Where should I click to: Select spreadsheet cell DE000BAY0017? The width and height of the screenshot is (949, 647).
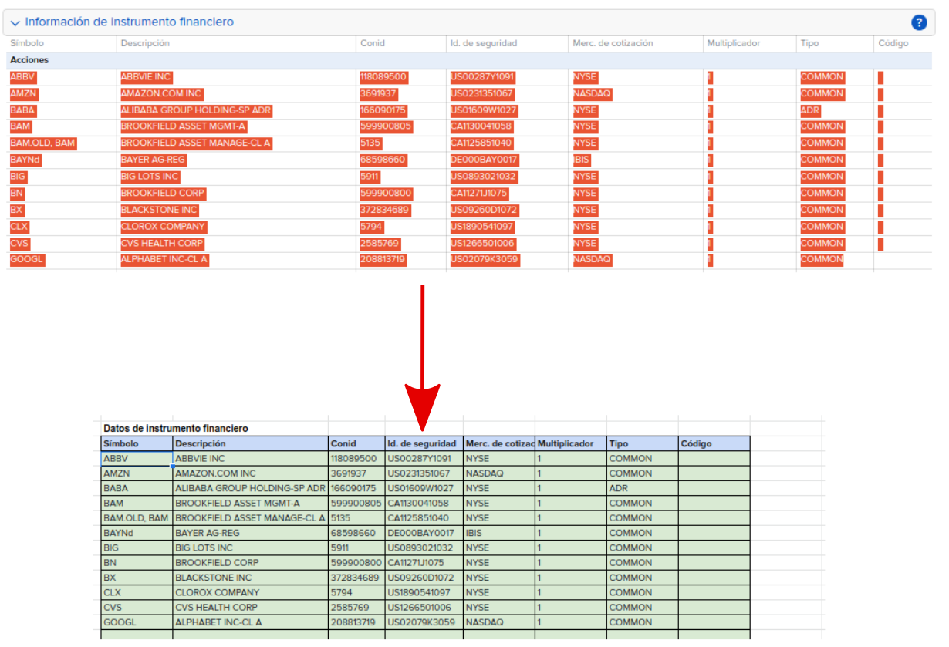pyautogui.click(x=424, y=533)
